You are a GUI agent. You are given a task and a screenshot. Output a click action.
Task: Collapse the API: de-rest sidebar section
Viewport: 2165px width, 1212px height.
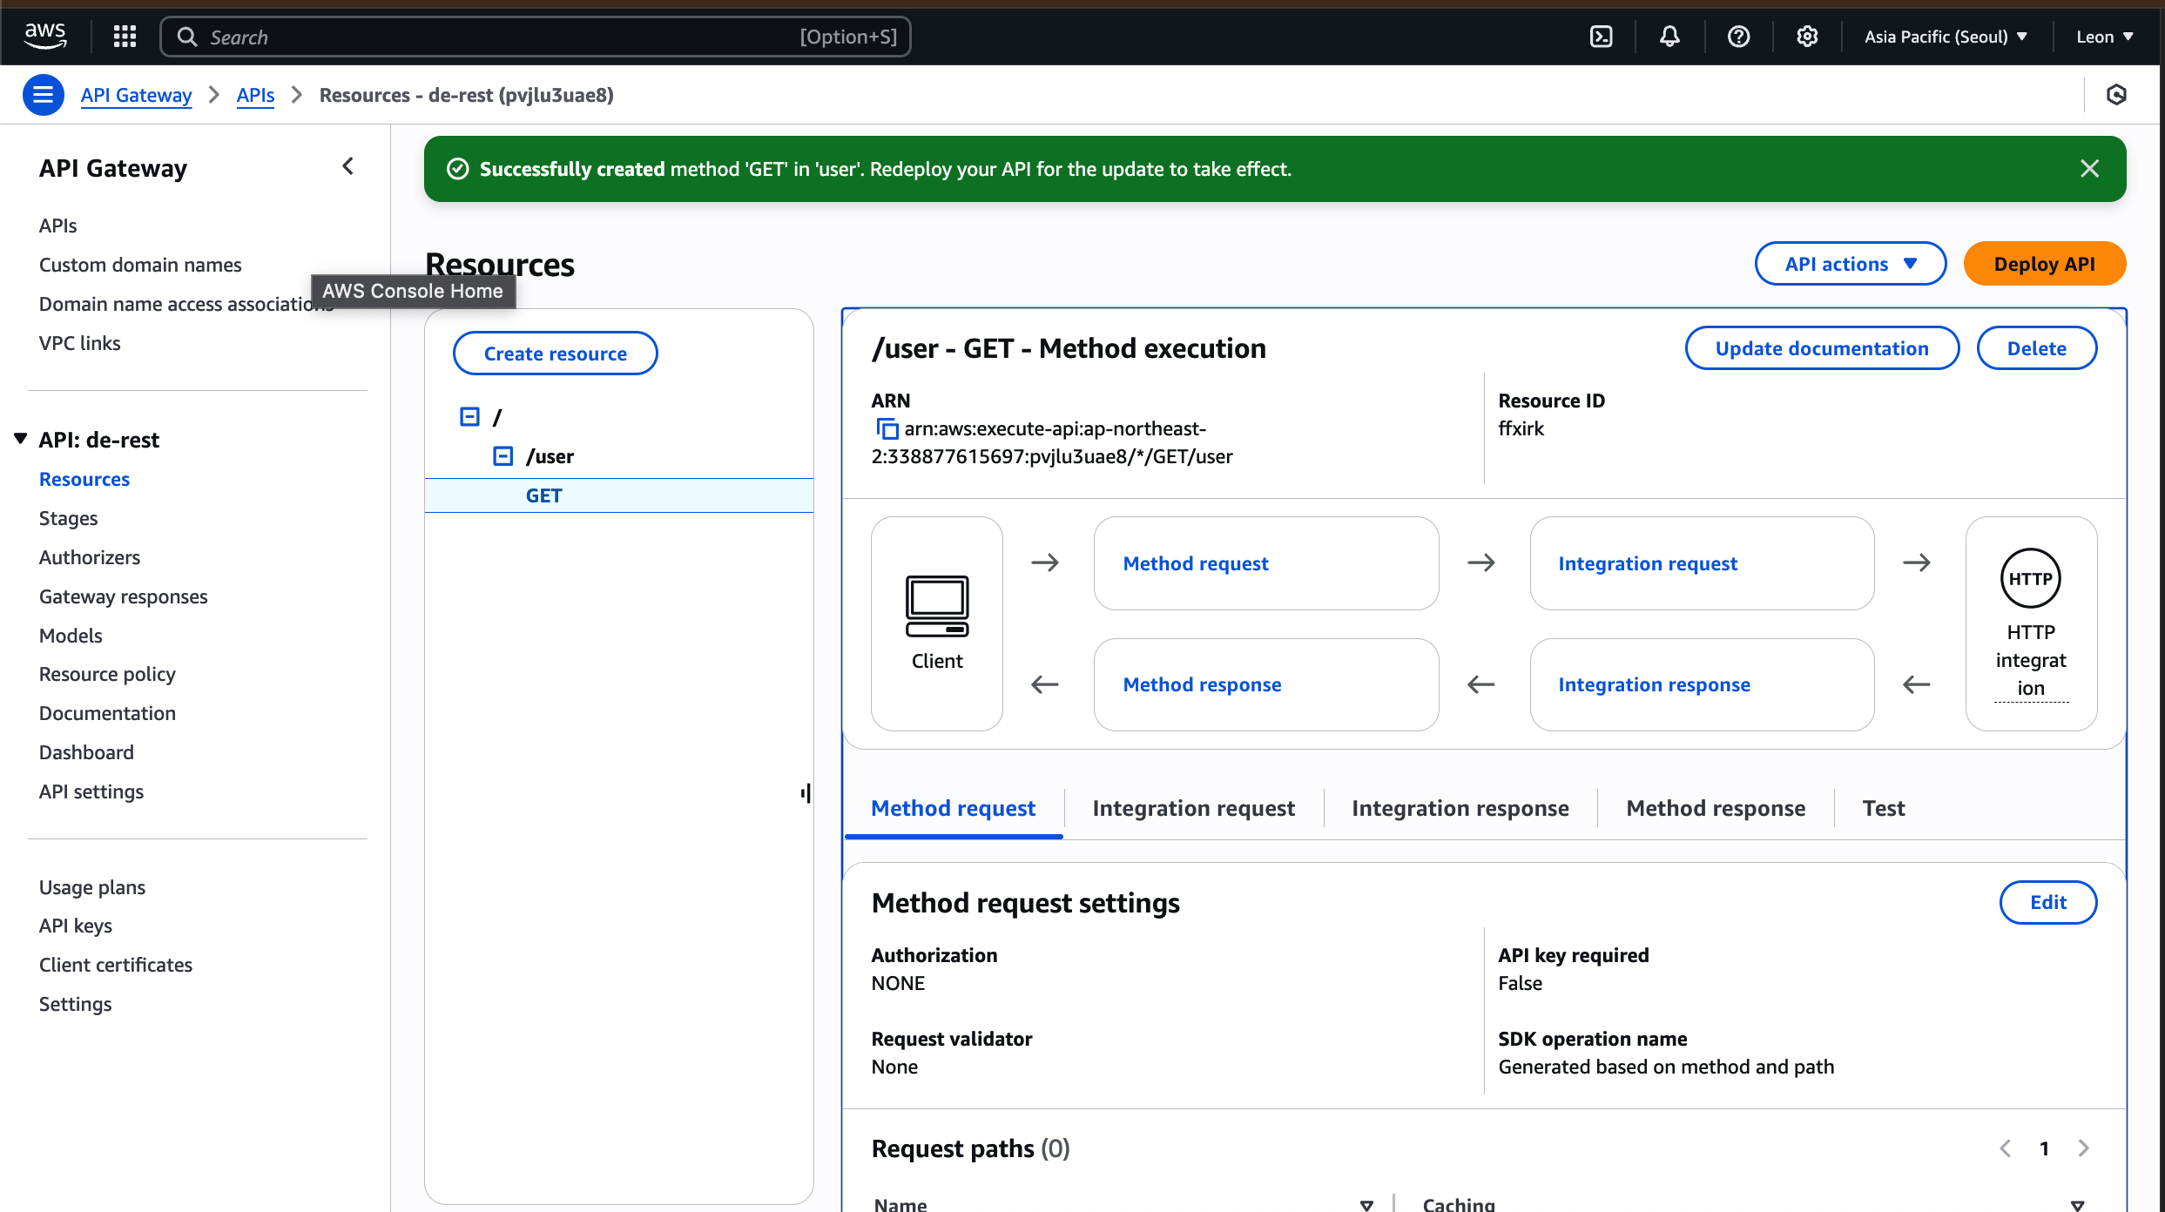tap(21, 439)
